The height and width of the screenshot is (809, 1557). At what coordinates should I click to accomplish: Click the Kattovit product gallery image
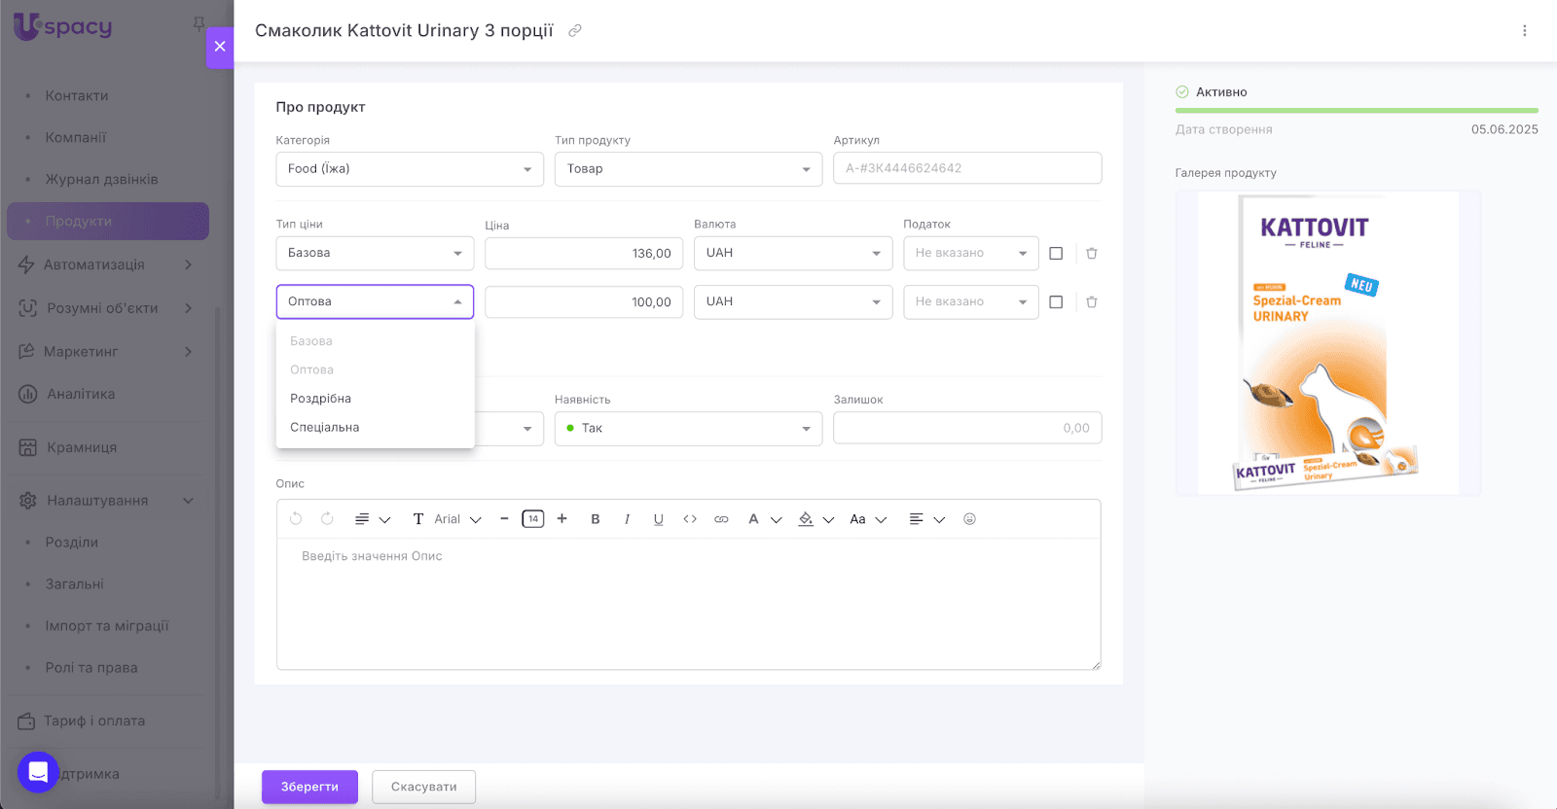(x=1327, y=343)
